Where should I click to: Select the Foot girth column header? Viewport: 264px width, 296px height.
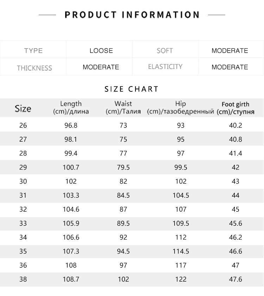(235, 108)
